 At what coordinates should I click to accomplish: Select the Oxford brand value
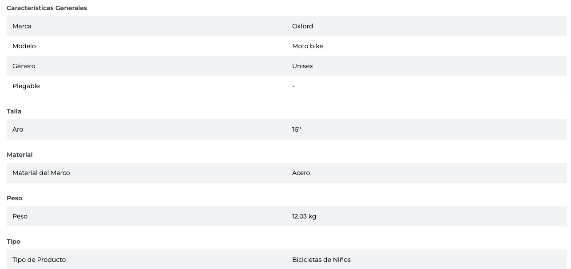(x=302, y=26)
